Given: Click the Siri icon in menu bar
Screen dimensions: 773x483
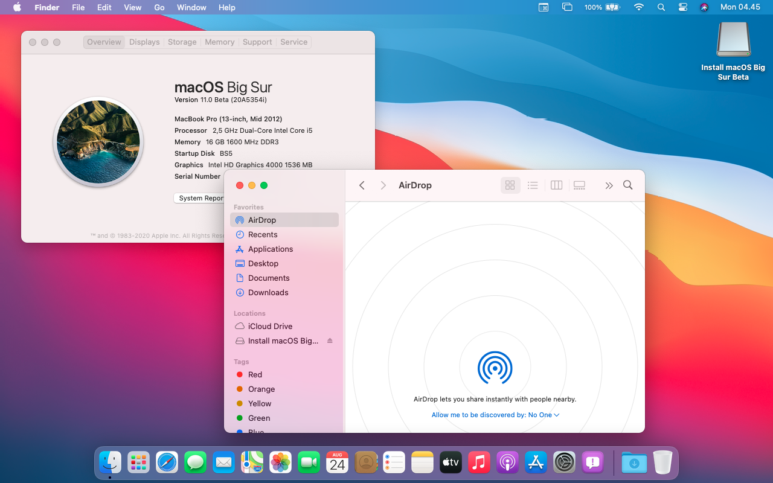Looking at the screenshot, I should point(704,7).
